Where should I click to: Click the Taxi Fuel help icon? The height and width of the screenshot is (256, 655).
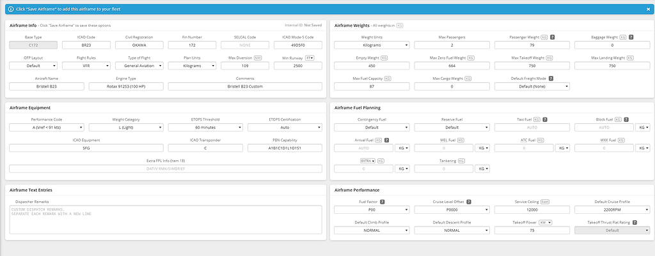(x=545, y=119)
